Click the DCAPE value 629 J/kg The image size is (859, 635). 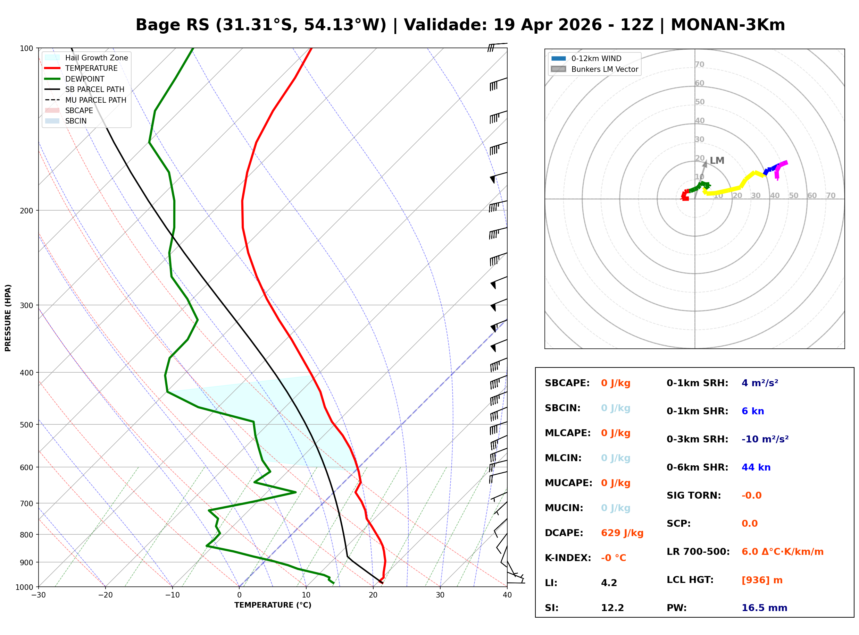tap(623, 533)
